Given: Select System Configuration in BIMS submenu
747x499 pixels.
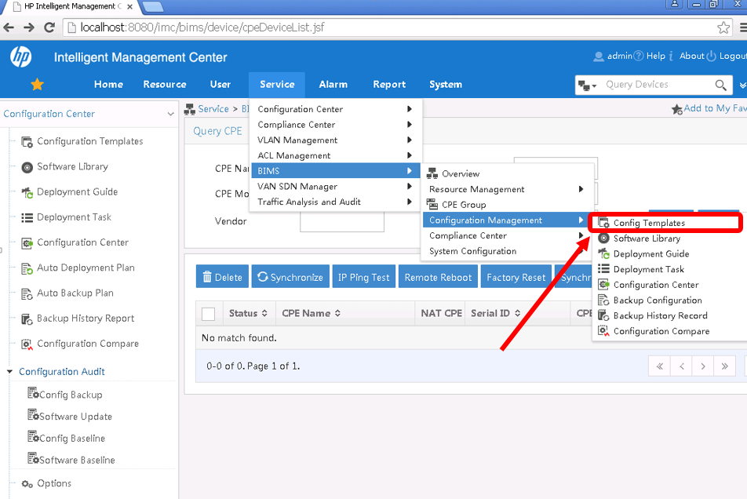Looking at the screenshot, I should [x=508, y=251].
